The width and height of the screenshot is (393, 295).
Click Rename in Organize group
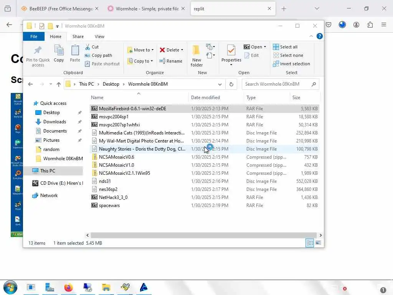(171, 61)
